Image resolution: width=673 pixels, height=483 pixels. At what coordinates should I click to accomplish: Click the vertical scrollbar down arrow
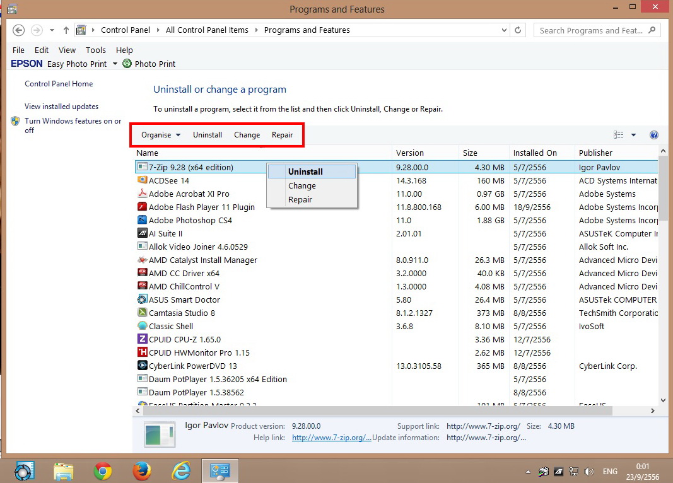click(x=663, y=400)
